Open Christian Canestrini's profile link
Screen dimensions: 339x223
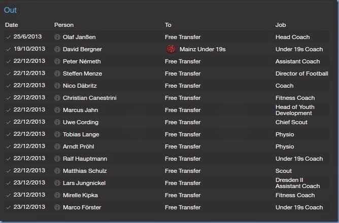(x=90, y=98)
